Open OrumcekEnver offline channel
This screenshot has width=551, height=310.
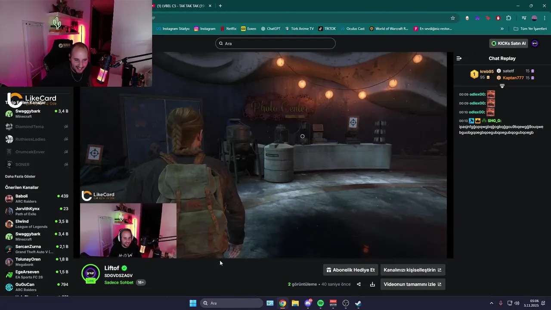(37, 152)
